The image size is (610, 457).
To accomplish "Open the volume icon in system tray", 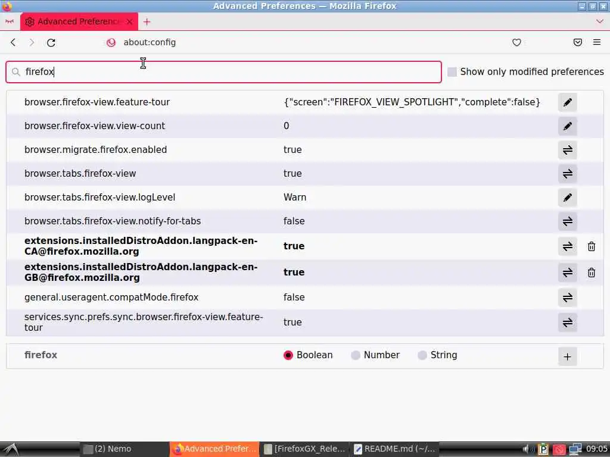I will coord(528,449).
